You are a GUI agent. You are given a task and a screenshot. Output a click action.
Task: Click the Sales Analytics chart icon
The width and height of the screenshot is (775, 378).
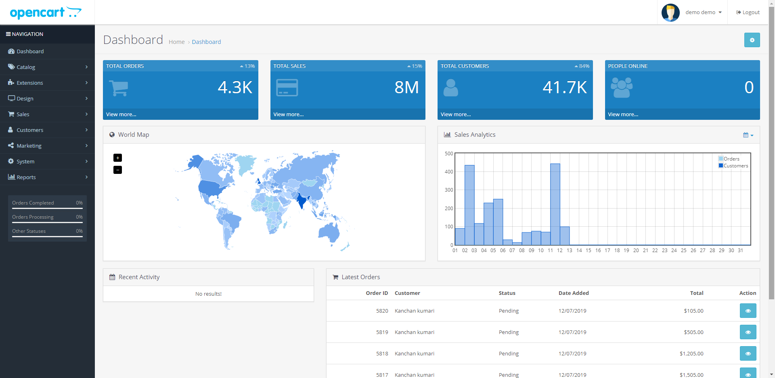[x=447, y=135]
